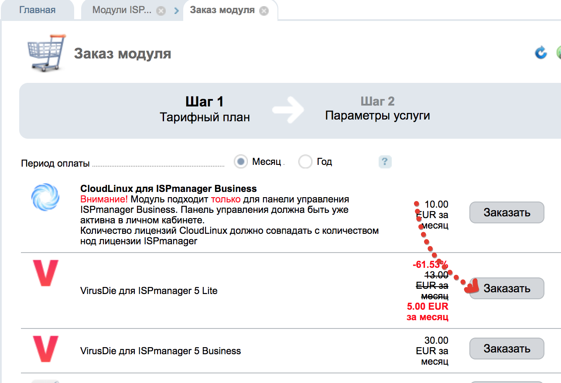Click VirusDie logo for ISPmanager 5 Business
The height and width of the screenshot is (383, 561).
(x=45, y=349)
